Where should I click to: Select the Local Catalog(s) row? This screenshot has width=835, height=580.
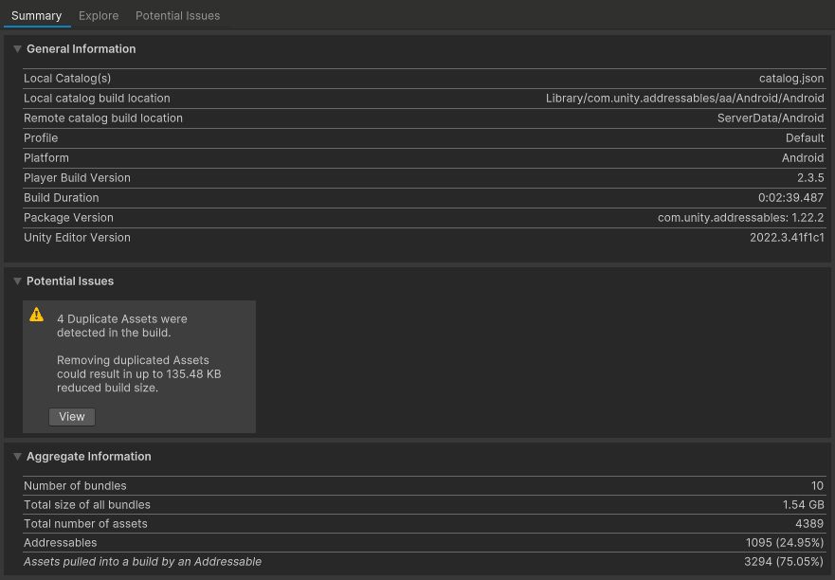pyautogui.click(x=424, y=79)
